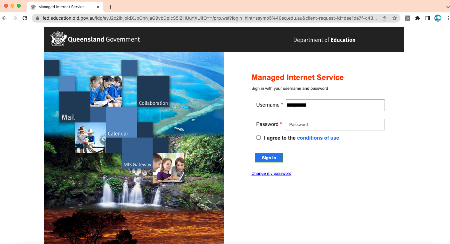Click the back navigation arrow

(4, 18)
